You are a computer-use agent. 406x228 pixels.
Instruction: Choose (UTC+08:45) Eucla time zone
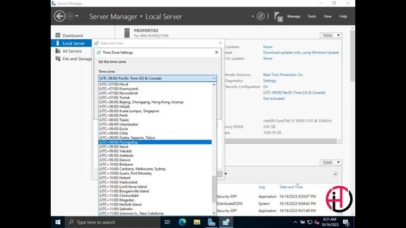point(155,129)
